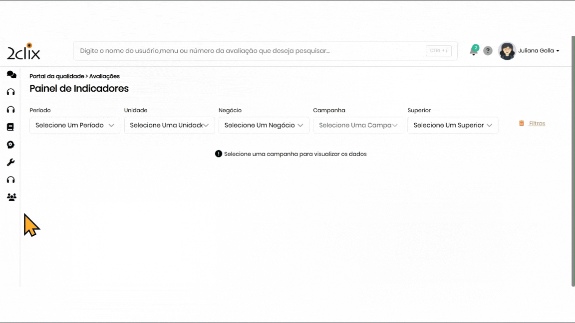This screenshot has height=323, width=575.
Task: Click the question mark help icon
Action: click(x=488, y=51)
